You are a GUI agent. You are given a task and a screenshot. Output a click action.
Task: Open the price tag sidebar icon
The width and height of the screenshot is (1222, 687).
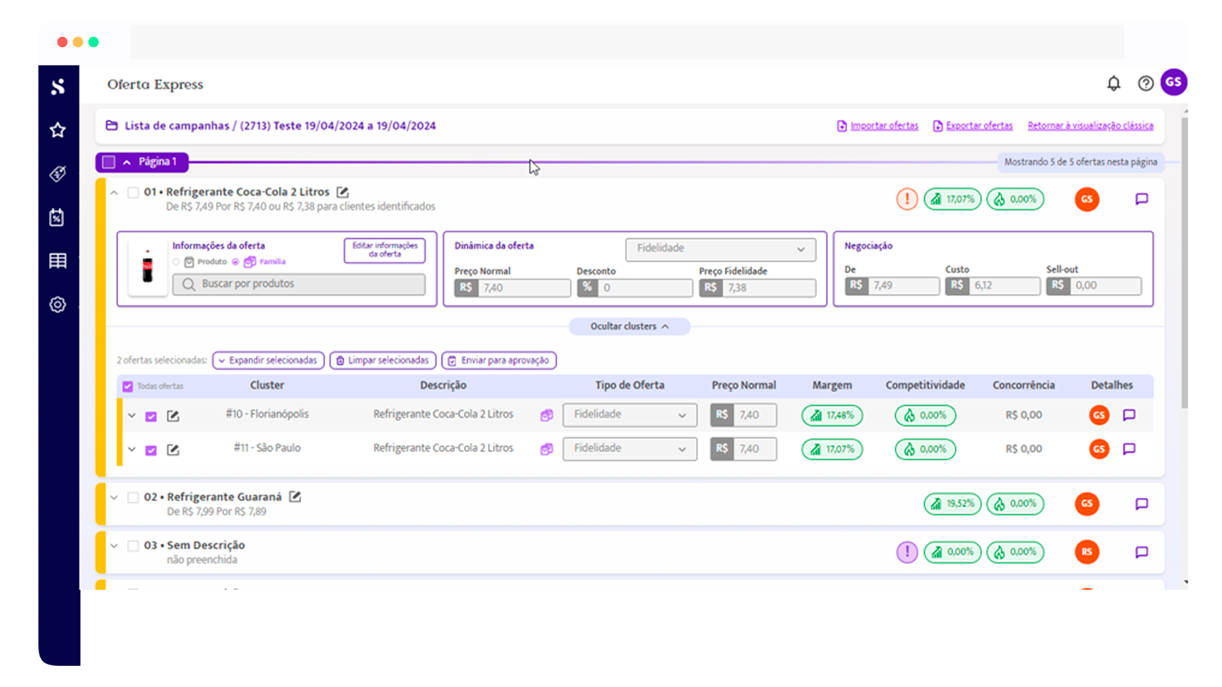point(58,174)
